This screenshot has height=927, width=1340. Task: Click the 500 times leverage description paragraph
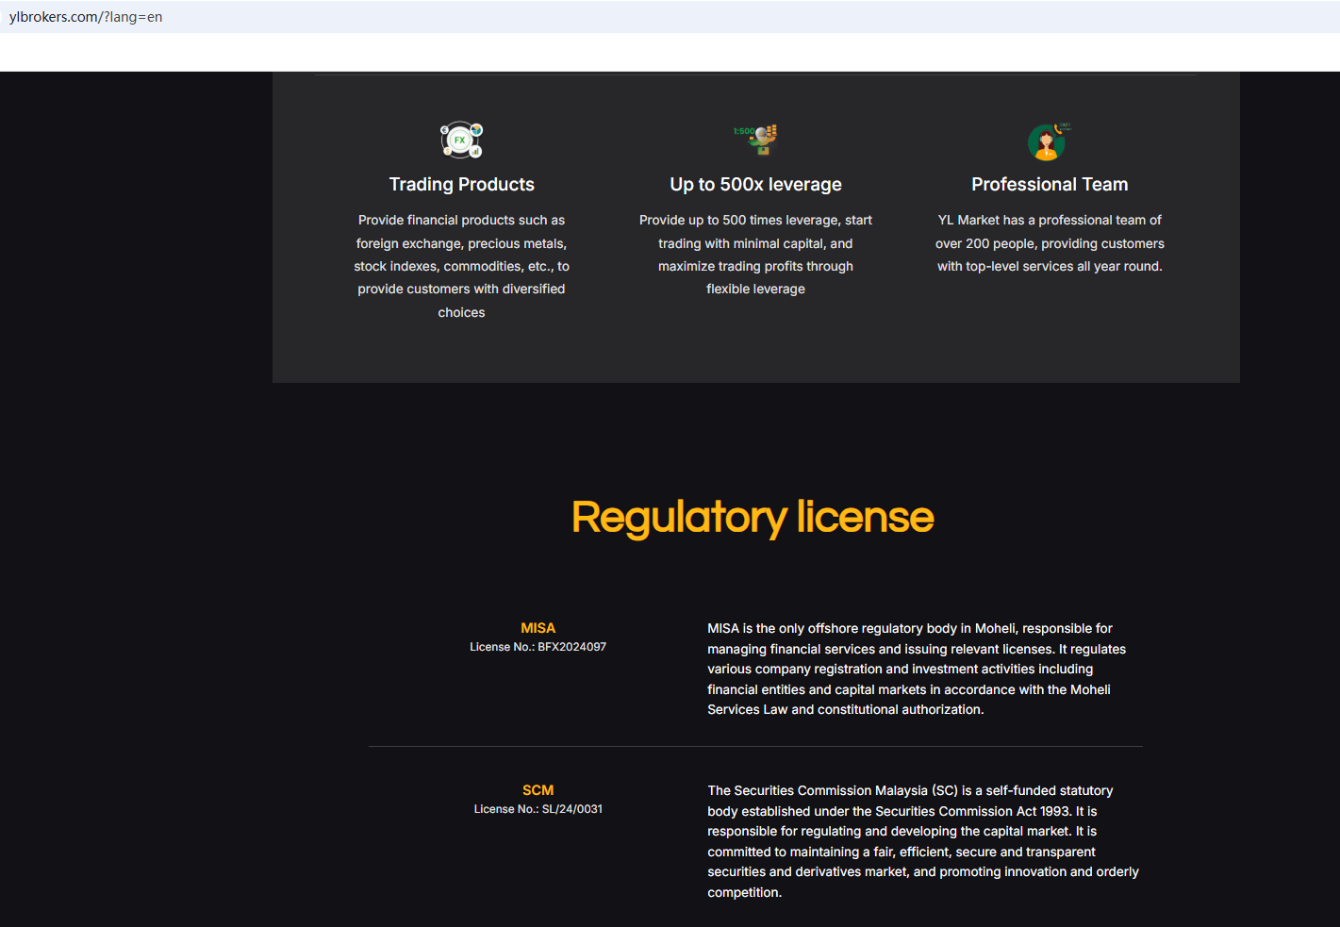click(755, 255)
